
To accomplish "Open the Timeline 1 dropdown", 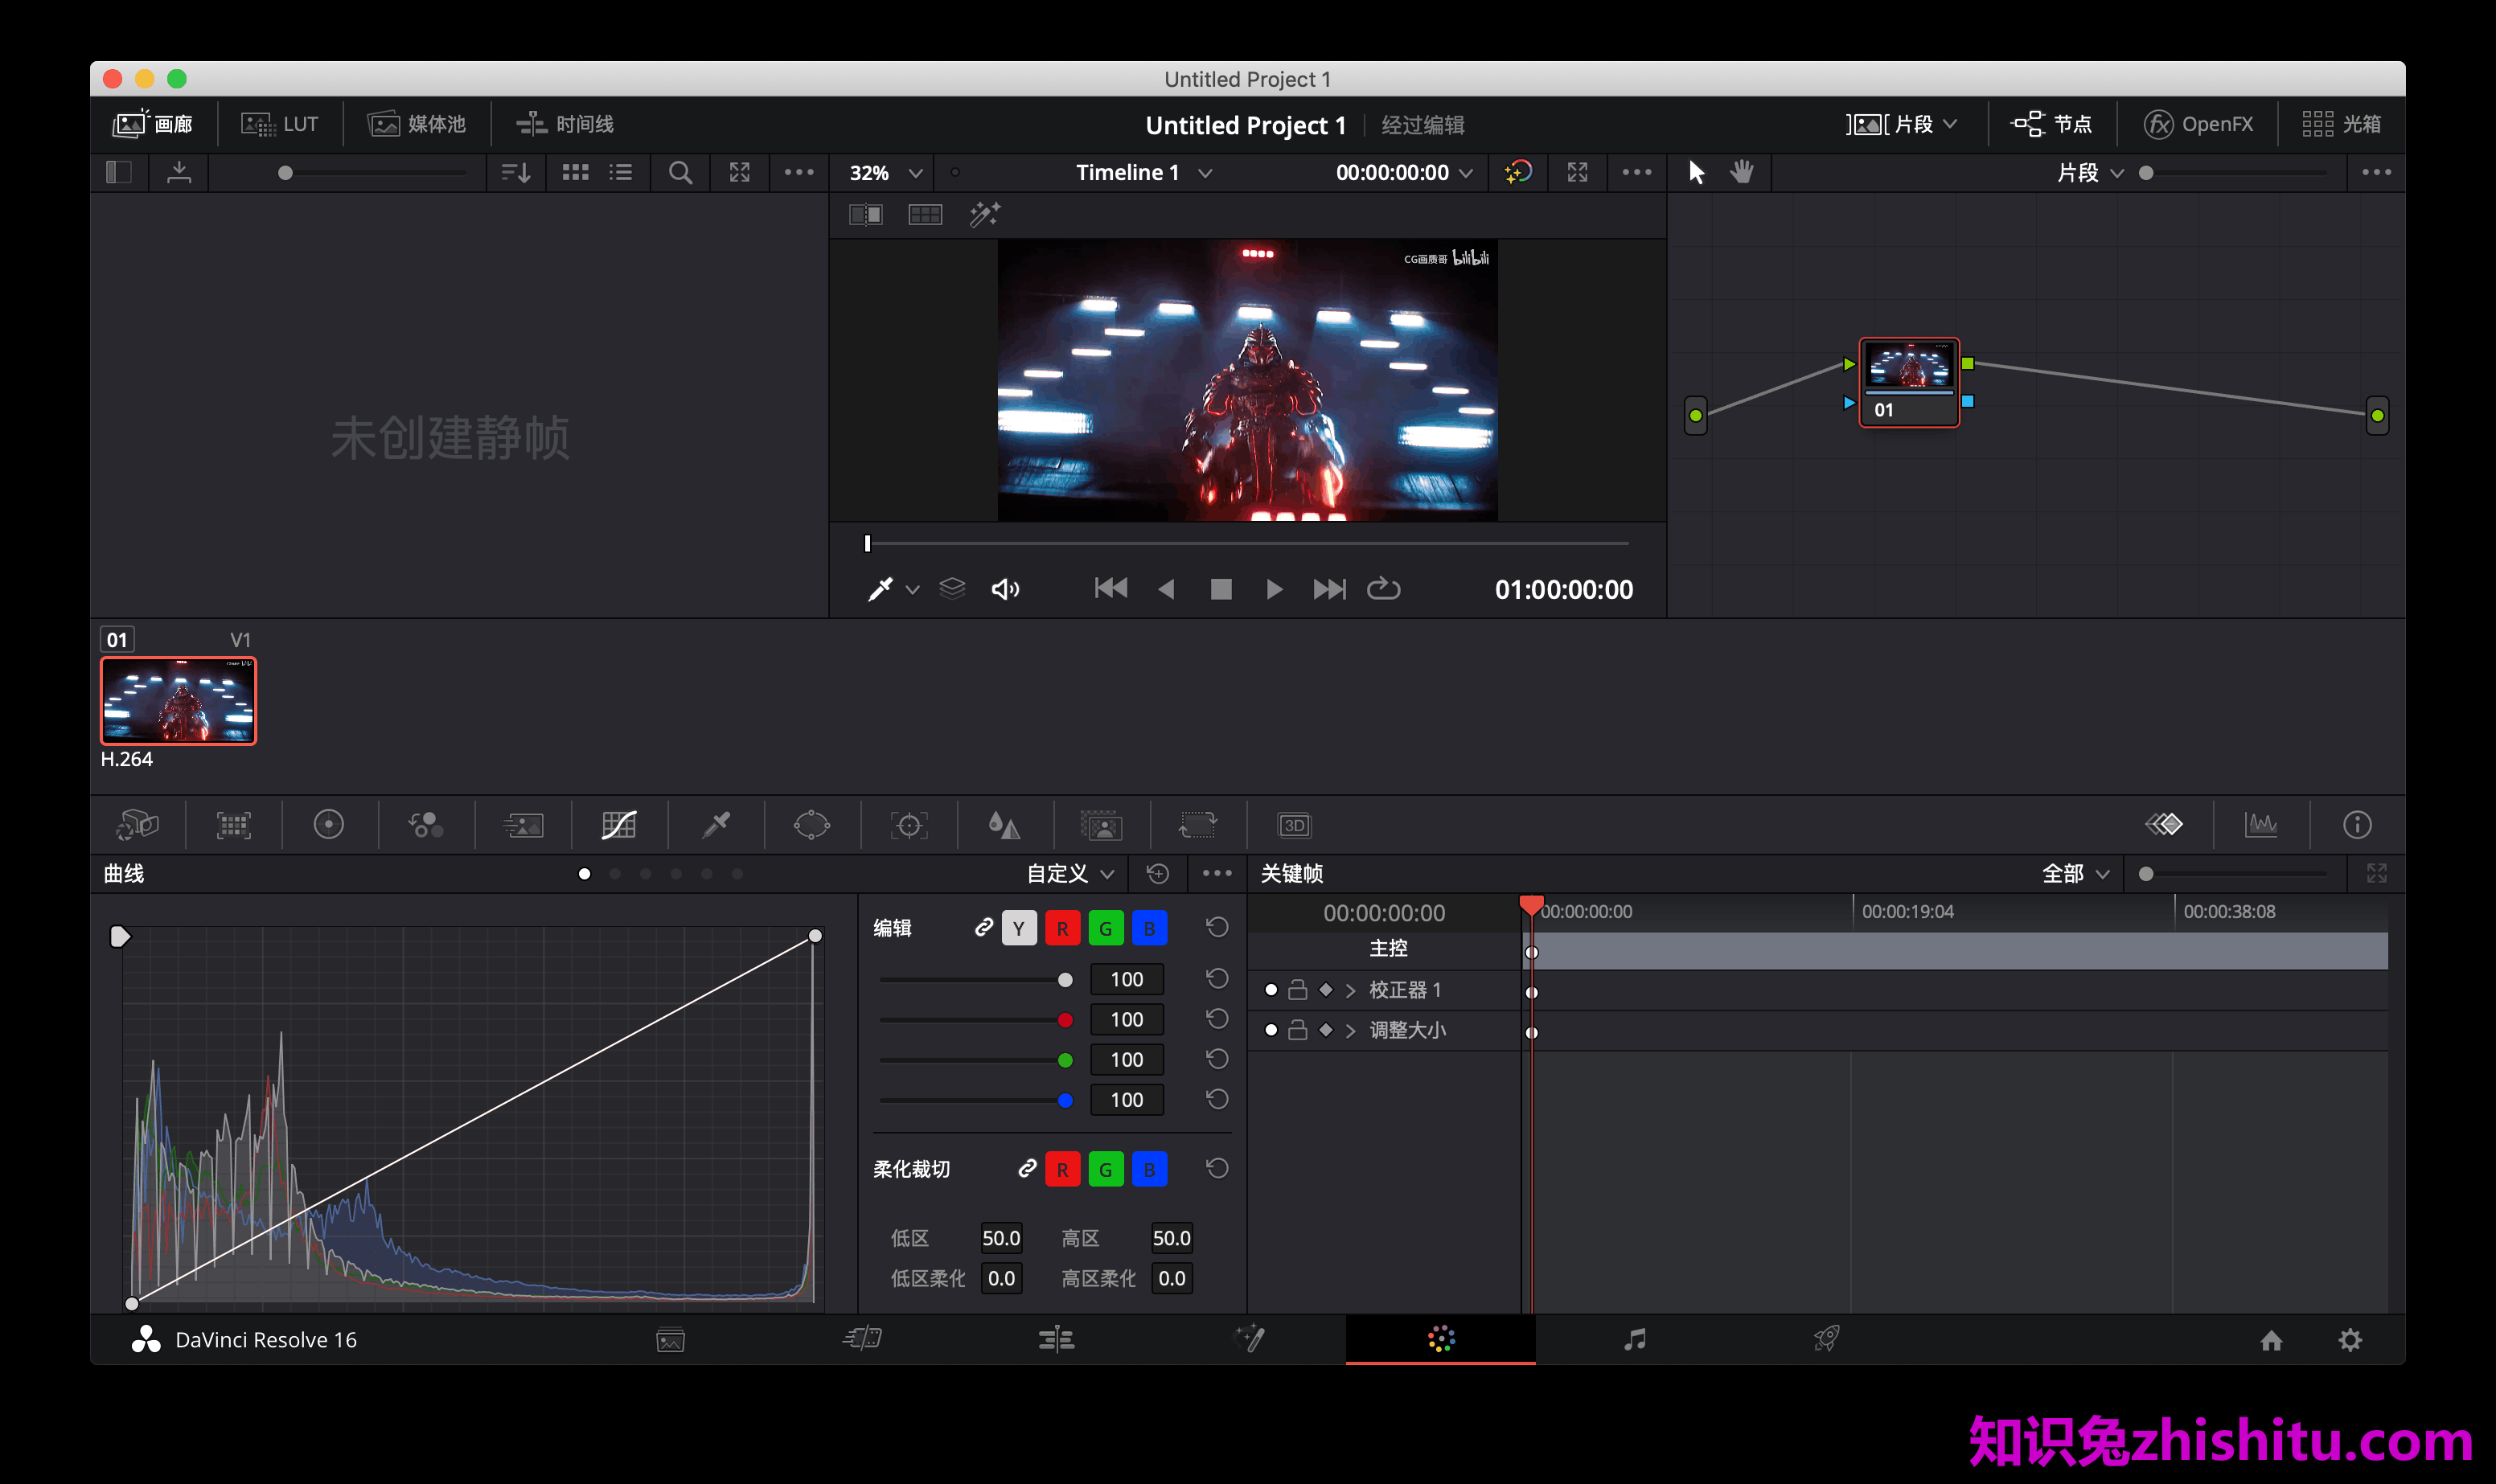I will (1144, 172).
